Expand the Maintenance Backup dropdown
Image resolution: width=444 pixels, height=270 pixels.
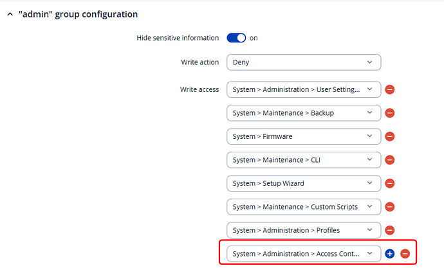point(304,113)
